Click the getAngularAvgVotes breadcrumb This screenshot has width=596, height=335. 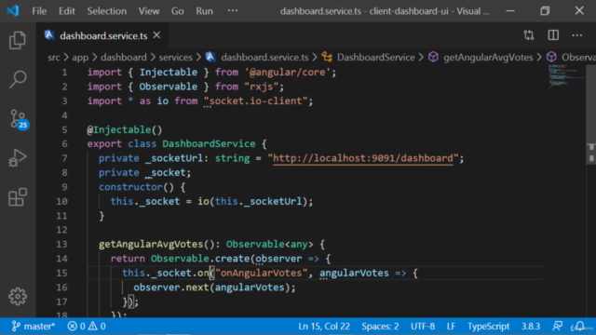coord(488,58)
